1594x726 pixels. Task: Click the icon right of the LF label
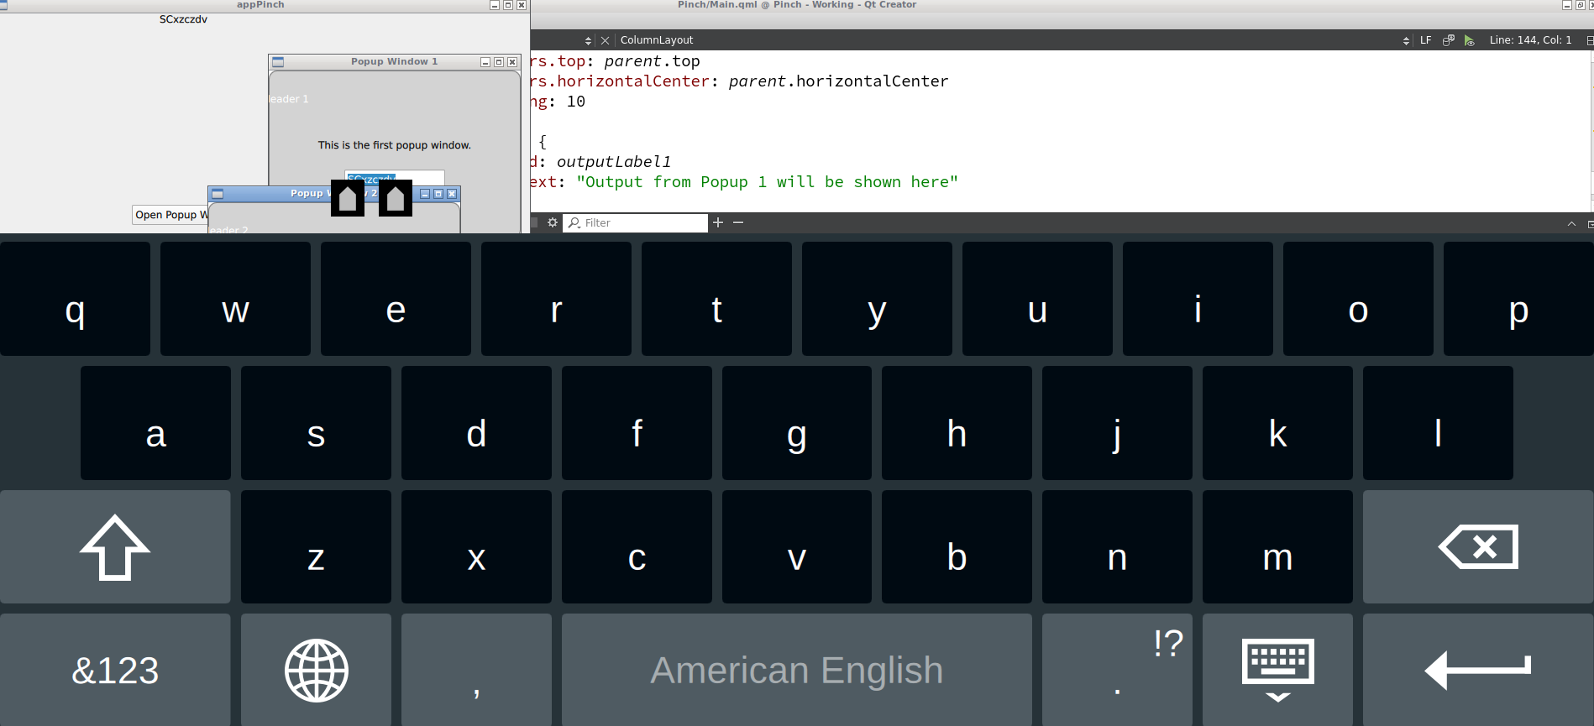click(1448, 40)
